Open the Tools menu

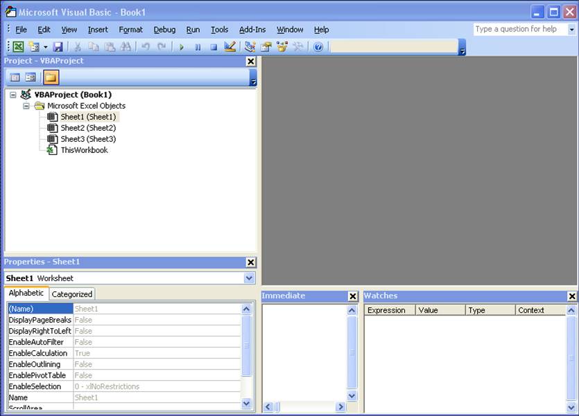[x=219, y=30]
